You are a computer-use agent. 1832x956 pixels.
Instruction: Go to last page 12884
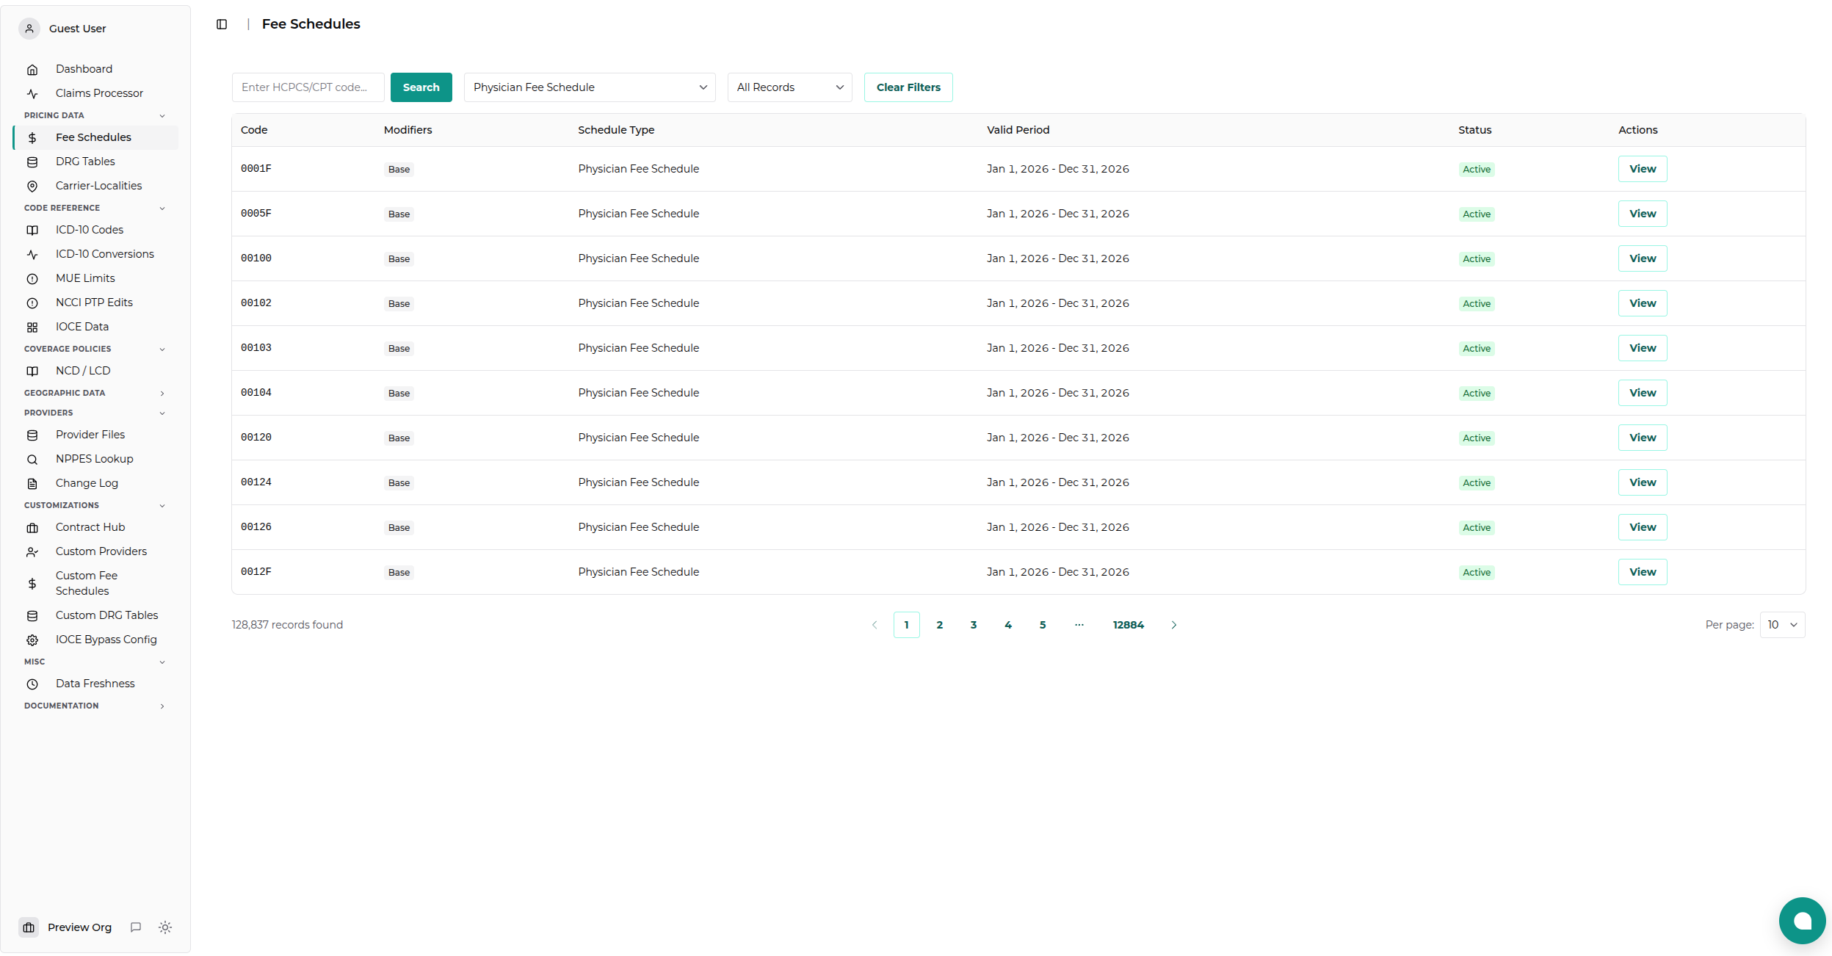point(1129,625)
